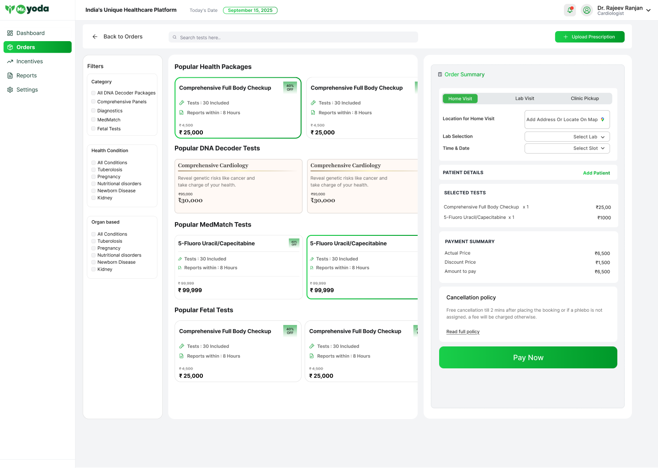Click the notification bell icon

tap(570, 10)
